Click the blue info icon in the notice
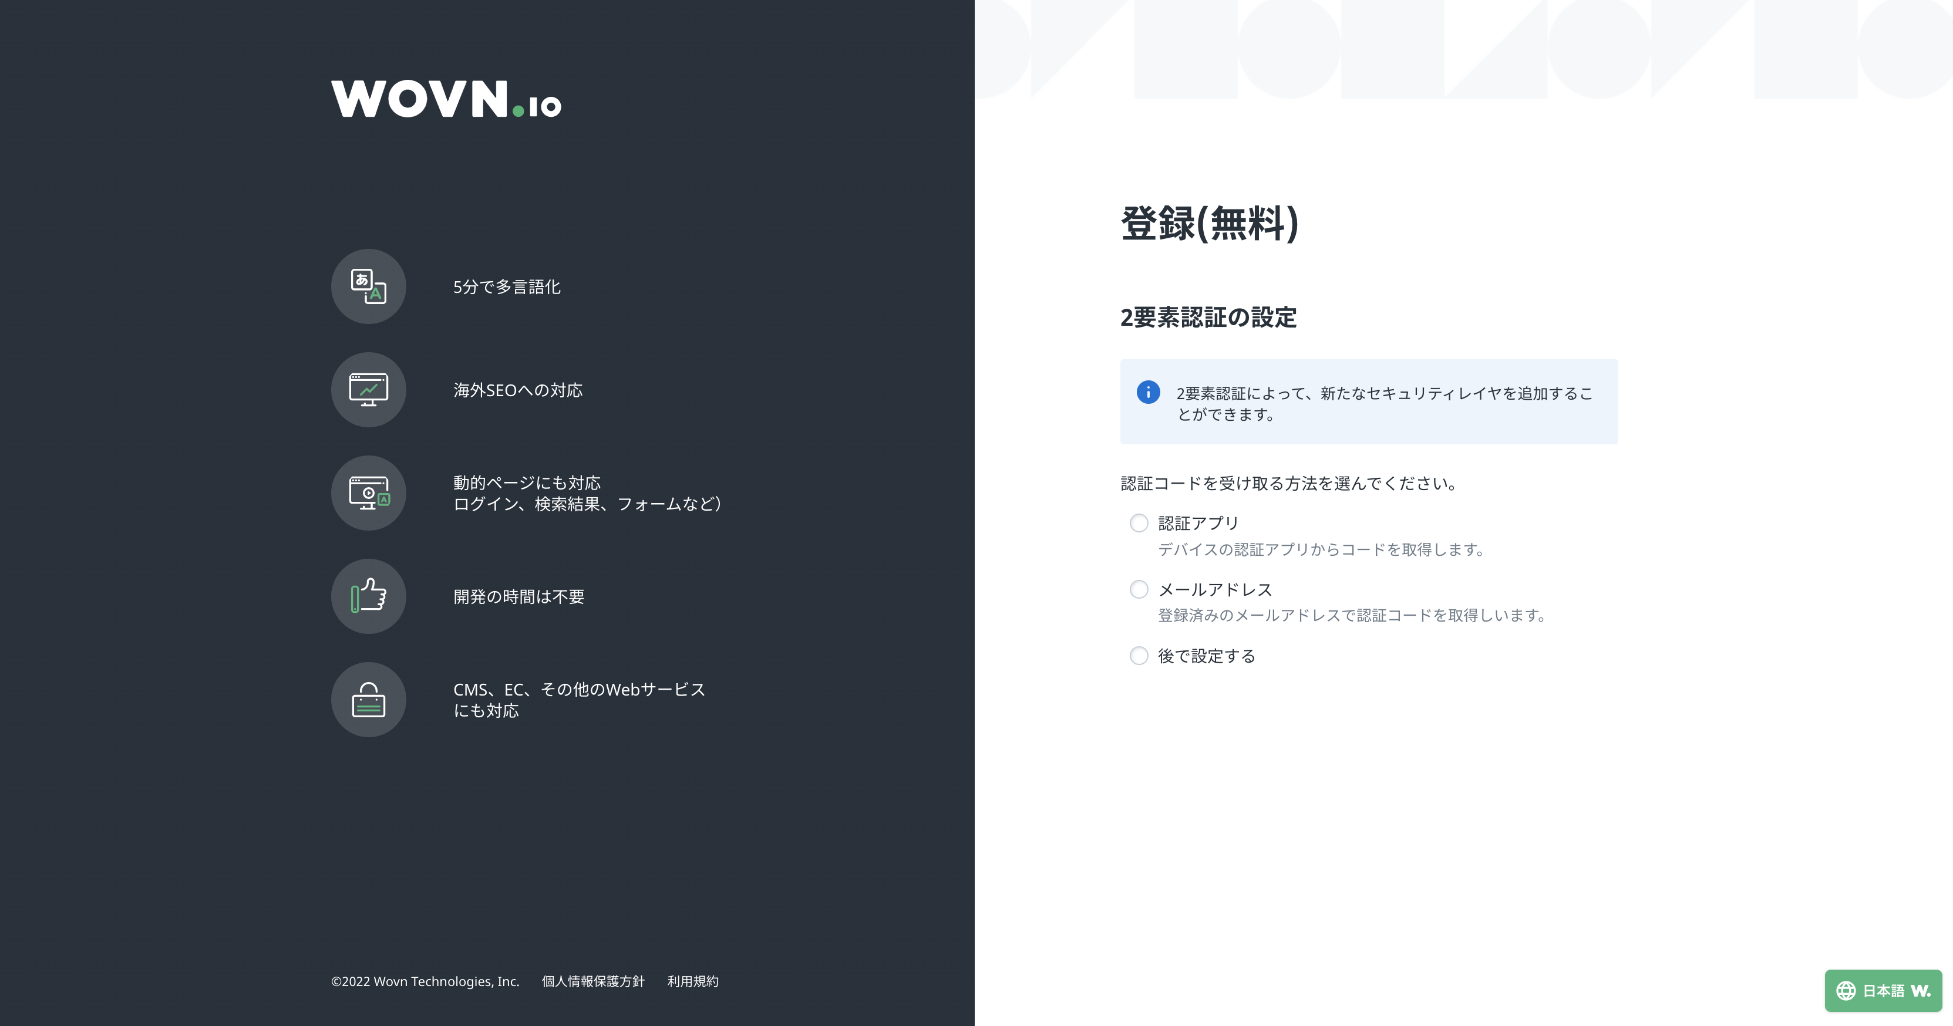The height and width of the screenshot is (1026, 1953). pyautogui.click(x=1148, y=392)
